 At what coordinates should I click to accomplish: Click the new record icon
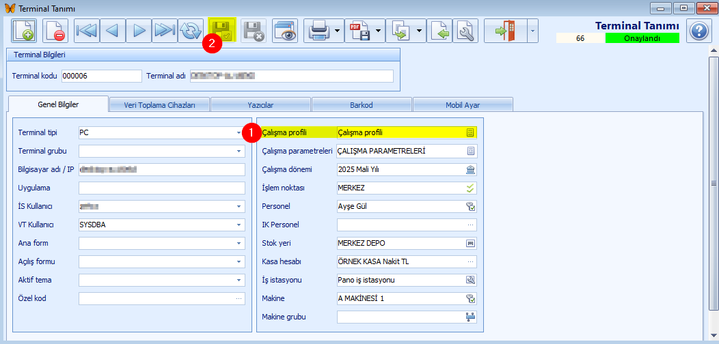pos(23,31)
